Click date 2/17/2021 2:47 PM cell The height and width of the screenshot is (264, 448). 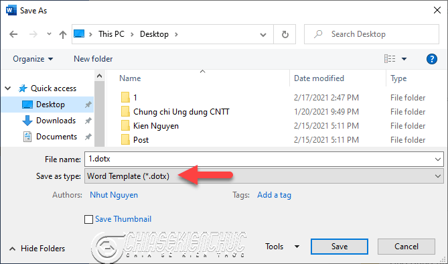[326, 98]
